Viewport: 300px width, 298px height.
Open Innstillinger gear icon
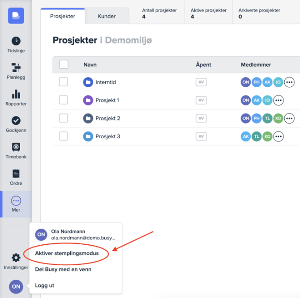(16, 260)
